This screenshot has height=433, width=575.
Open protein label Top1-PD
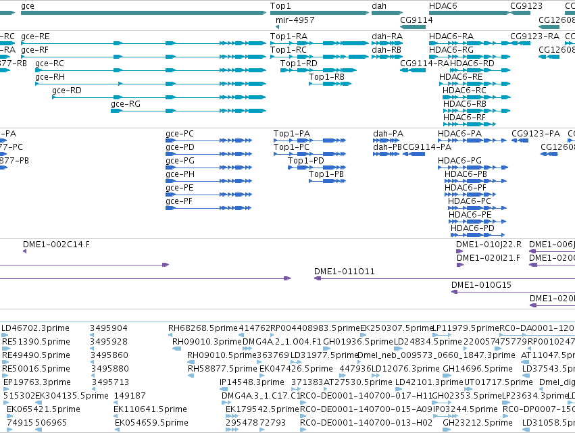[306, 161]
